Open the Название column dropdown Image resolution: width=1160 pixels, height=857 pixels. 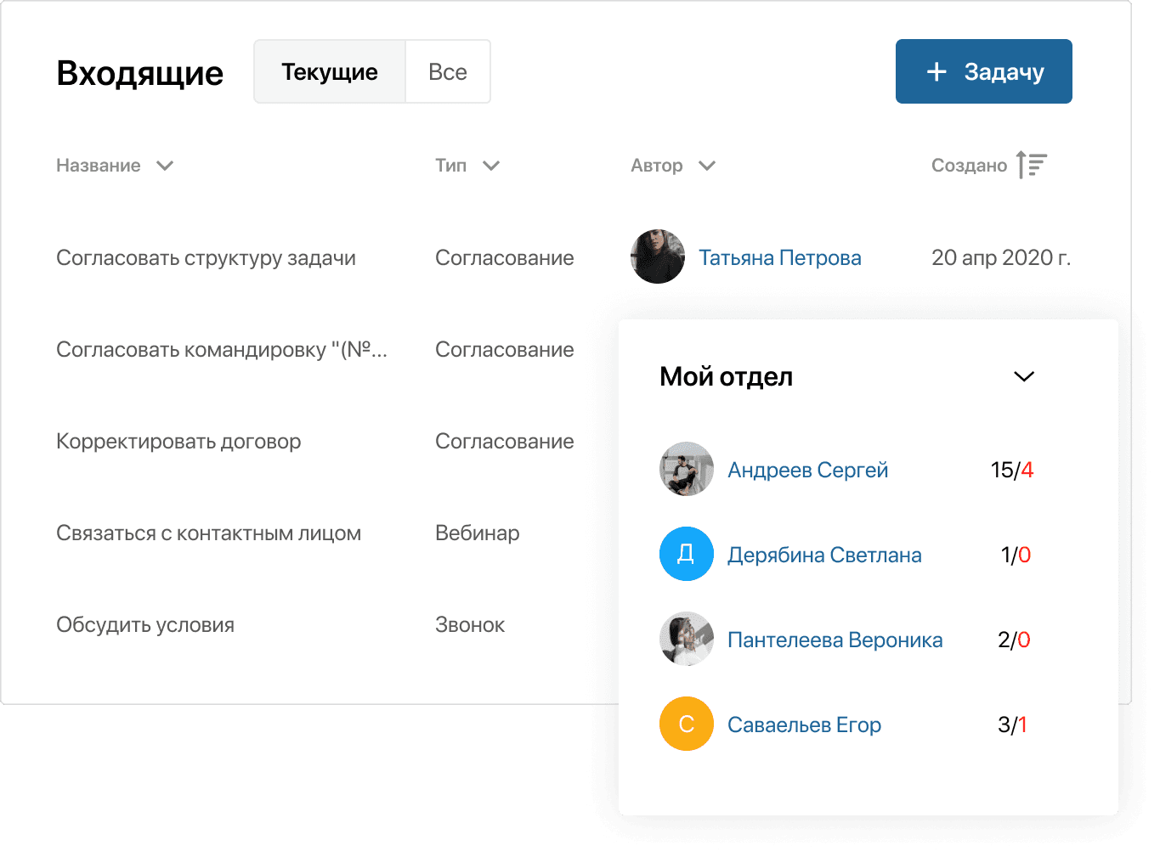click(165, 166)
